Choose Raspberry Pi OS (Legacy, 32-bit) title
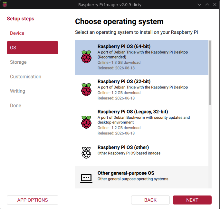The image size is (220, 209). [x=133, y=112]
